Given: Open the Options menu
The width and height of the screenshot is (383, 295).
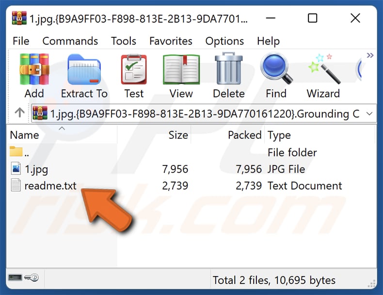Looking at the screenshot, I should pyautogui.click(x=224, y=41).
